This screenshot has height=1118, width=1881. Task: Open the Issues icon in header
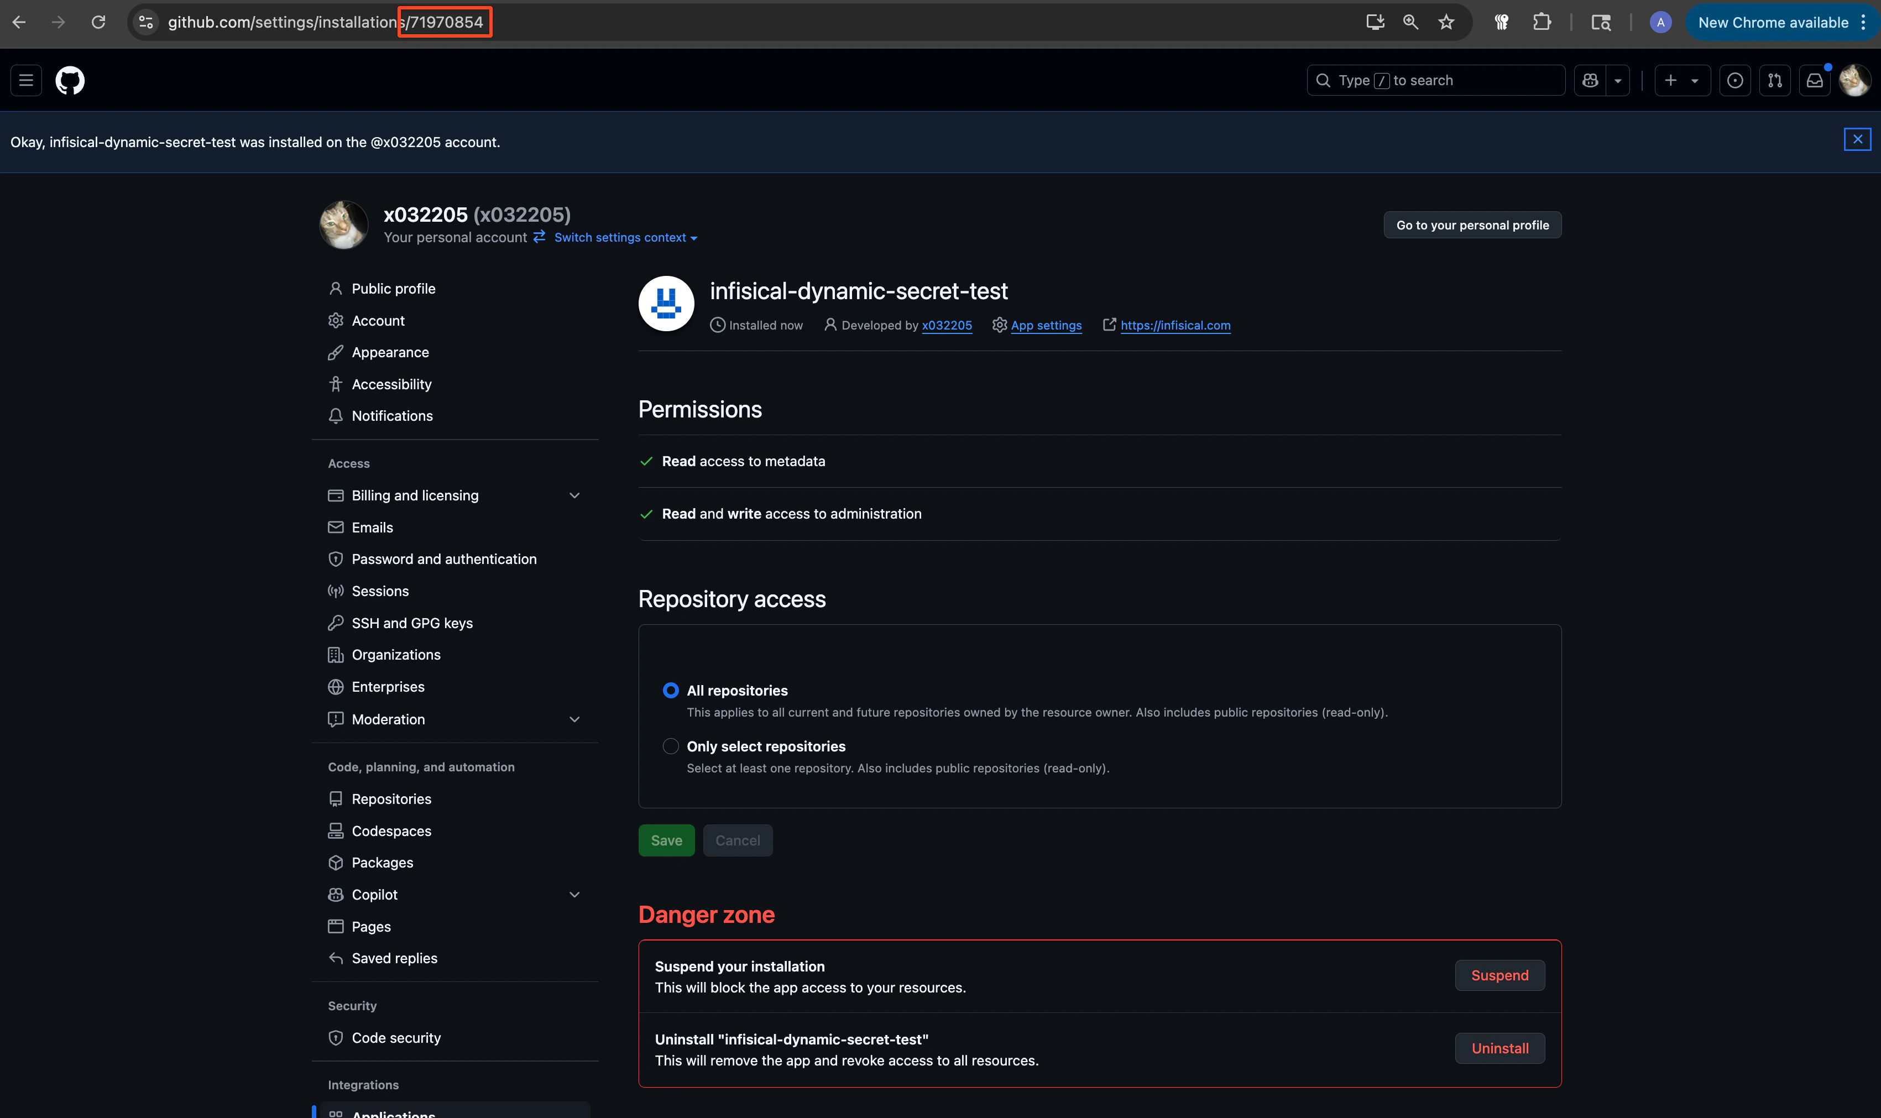point(1735,81)
